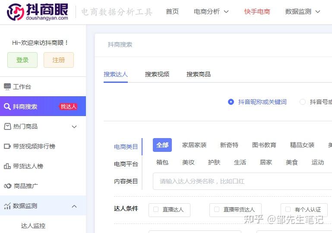Switch to the 搜索商品 tab
This screenshot has height=233, width=332.
[x=199, y=74]
